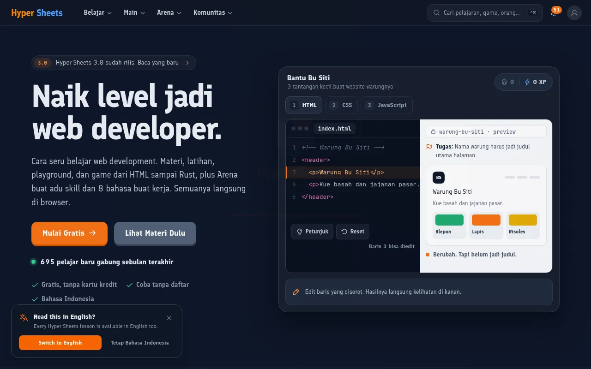Screen dimensions: 591x369
Task: Click the streak flame icon
Action: pos(504,82)
